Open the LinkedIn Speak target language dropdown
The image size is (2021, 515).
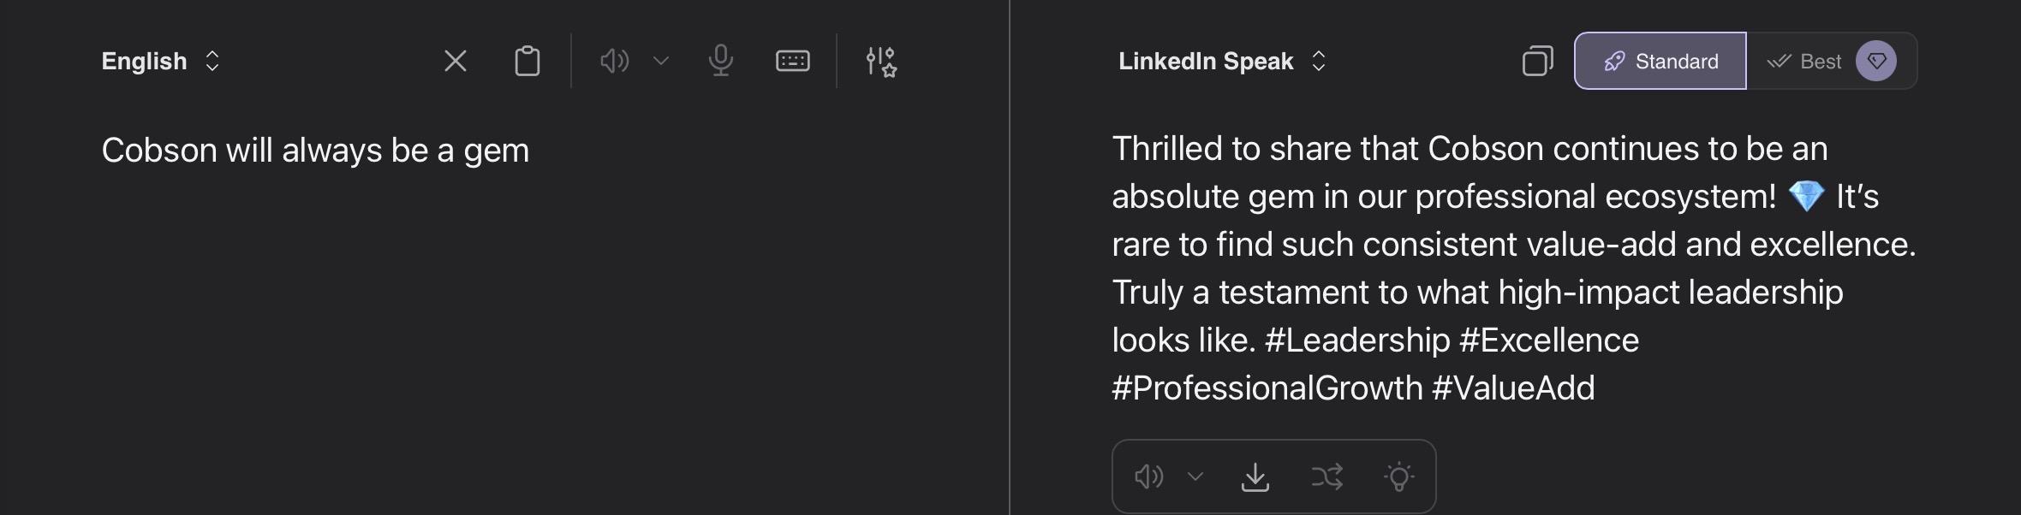pos(1221,61)
